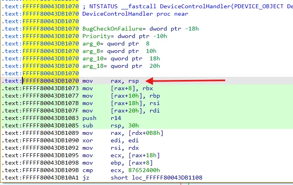
Task: Click the [rdx+0B8h] operand
Action: [x=146, y=133]
